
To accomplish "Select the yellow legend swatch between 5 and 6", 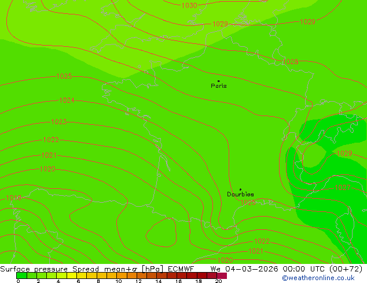I will (x=72, y=275).
